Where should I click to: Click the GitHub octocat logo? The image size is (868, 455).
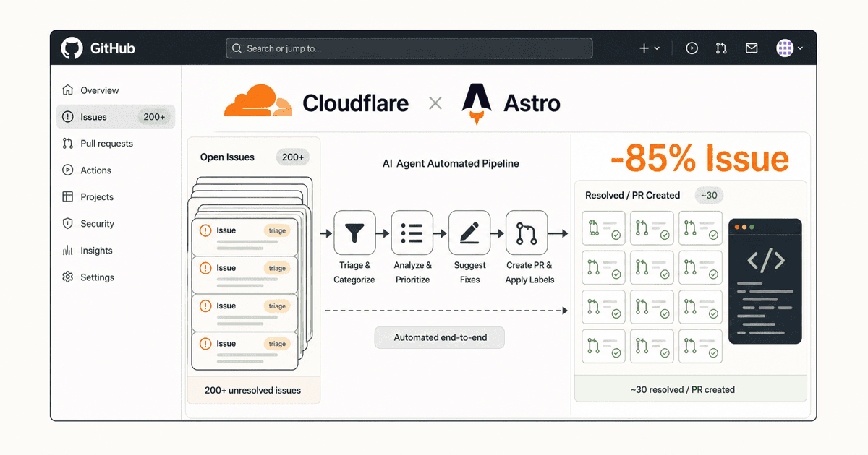pyautogui.click(x=72, y=48)
